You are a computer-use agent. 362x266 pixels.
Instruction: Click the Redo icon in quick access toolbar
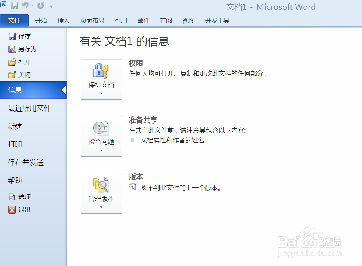[x=41, y=5]
